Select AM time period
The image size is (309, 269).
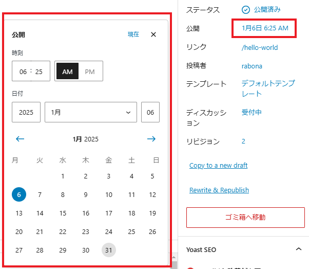click(67, 71)
